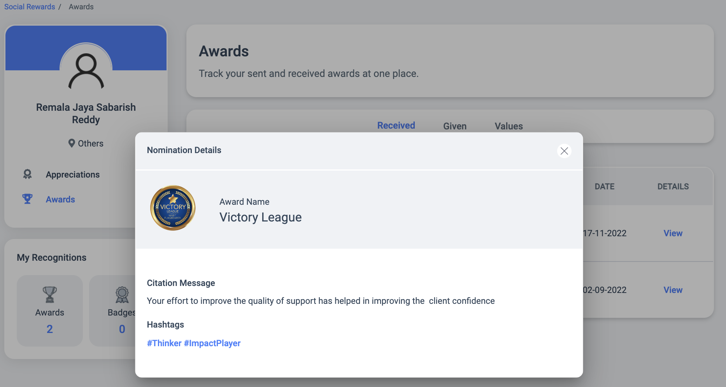Screen dimensions: 726x387
Task: Open Awards in the sidebar
Action: click(60, 199)
